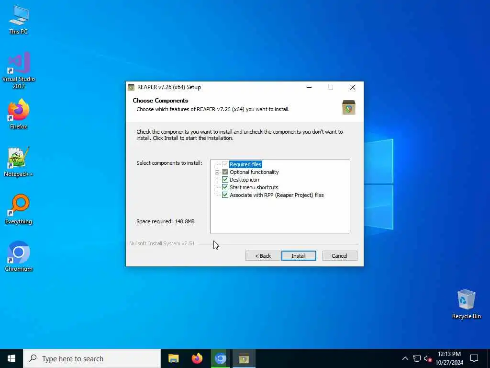Uncheck Associate with RPP files

(225, 195)
